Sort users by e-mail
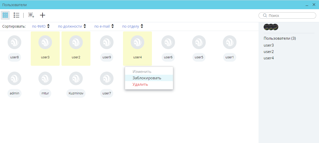This screenshot has width=319, height=143. (104, 26)
